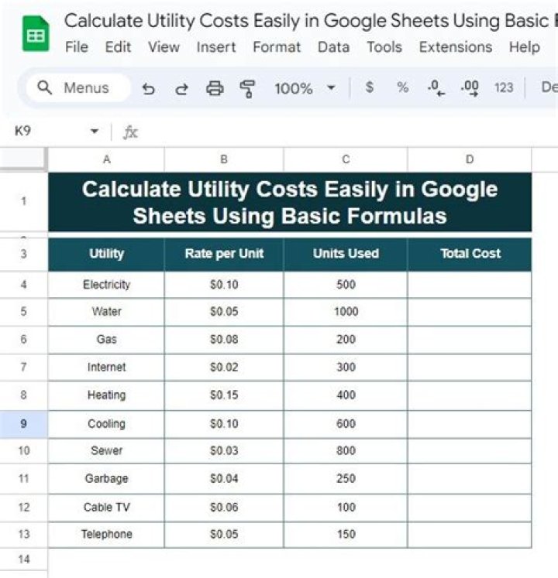Expand the name box dropdown arrow
Viewport: 558px width, 578px height.
[x=95, y=131]
